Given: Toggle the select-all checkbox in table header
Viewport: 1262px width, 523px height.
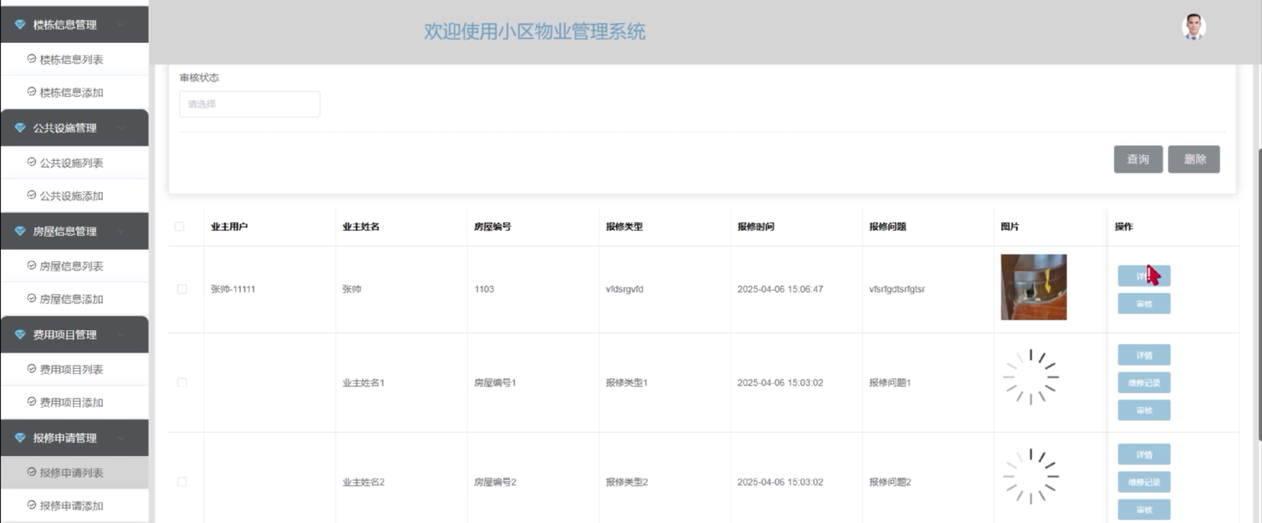Looking at the screenshot, I should 179,226.
